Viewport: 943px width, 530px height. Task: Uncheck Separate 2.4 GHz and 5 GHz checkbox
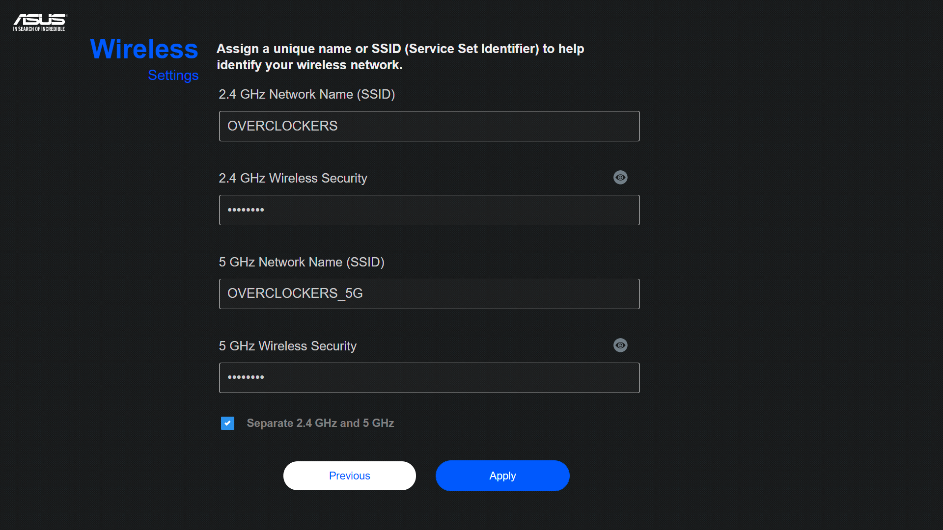tap(227, 423)
